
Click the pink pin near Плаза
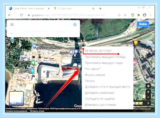pyautogui.click(x=135, y=63)
